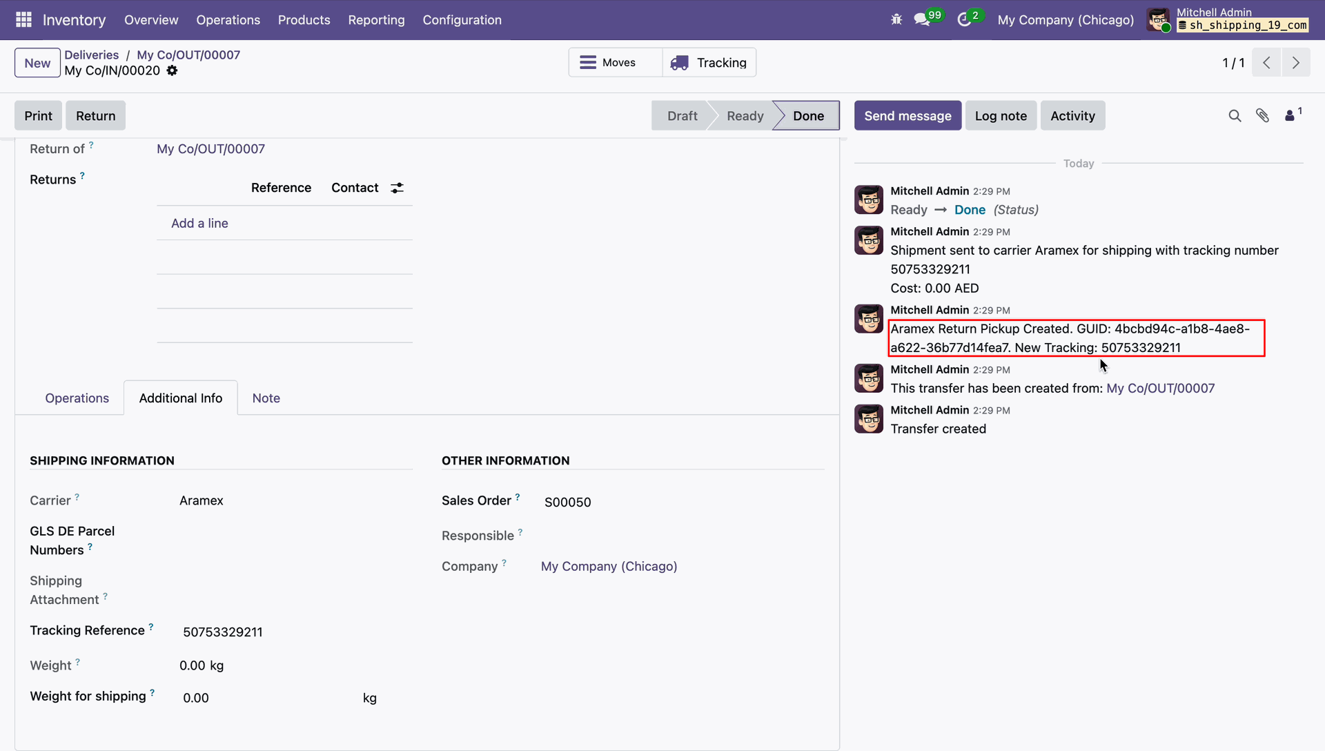Image resolution: width=1325 pixels, height=751 pixels.
Task: Toggle Returns column options icon
Action: coord(397,188)
